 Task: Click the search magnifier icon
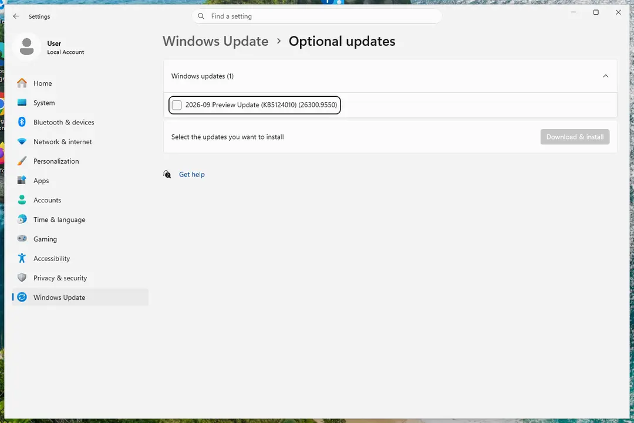coord(201,16)
